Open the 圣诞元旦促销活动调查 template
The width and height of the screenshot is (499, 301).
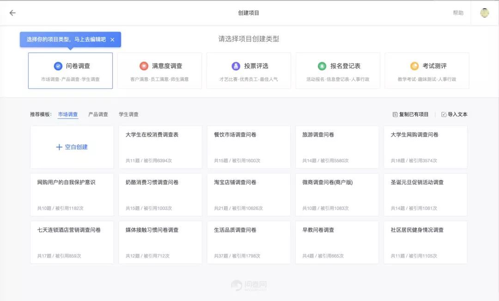tap(426, 194)
